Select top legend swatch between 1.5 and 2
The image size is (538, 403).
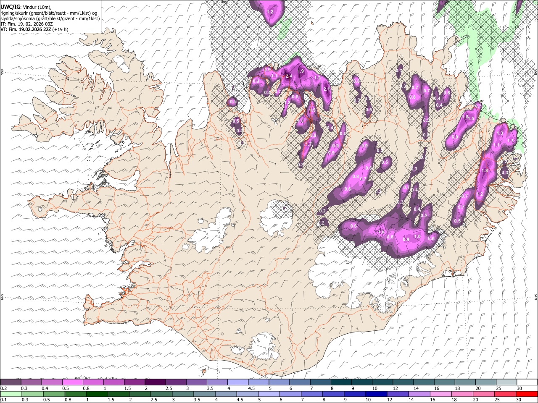tap(134, 382)
